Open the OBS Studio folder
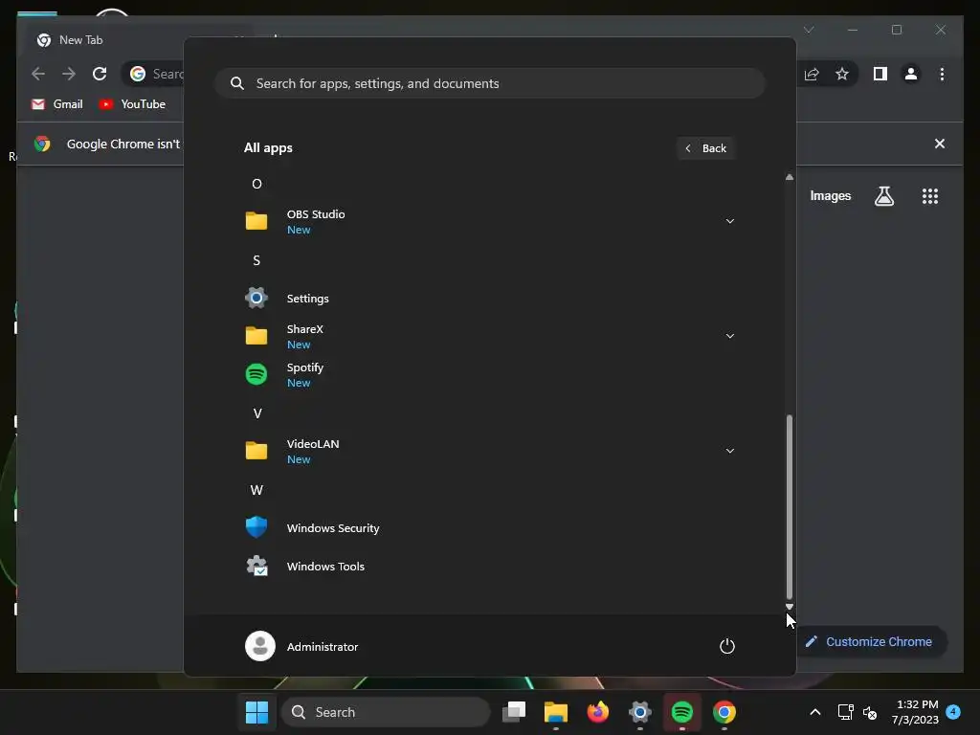The image size is (980, 735). point(489,221)
